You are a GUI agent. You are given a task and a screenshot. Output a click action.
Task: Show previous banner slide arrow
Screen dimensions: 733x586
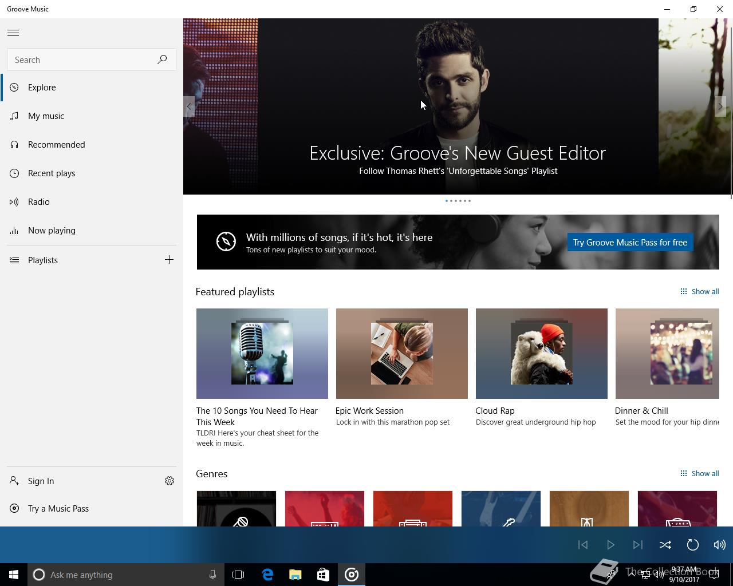click(x=189, y=106)
